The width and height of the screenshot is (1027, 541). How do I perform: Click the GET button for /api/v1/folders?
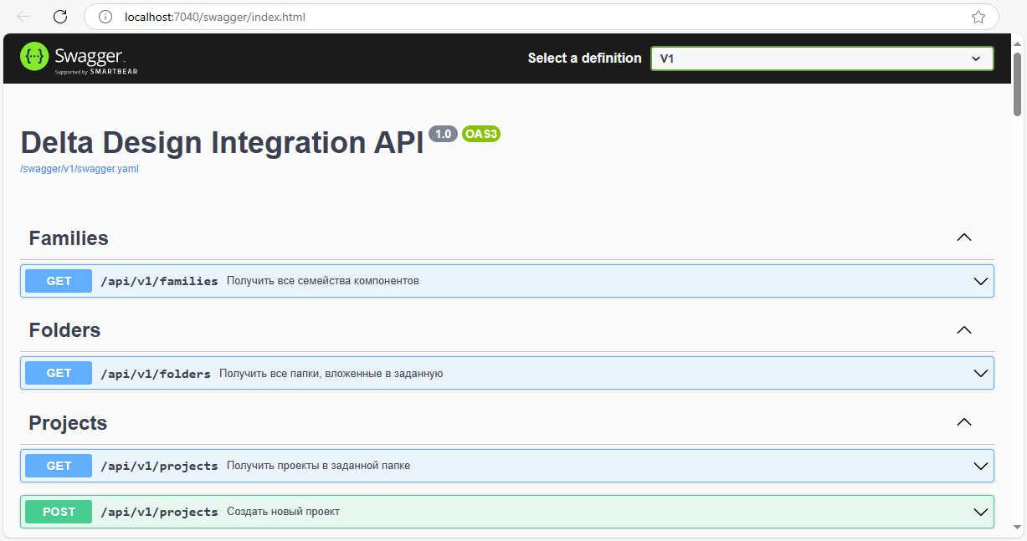coord(59,374)
